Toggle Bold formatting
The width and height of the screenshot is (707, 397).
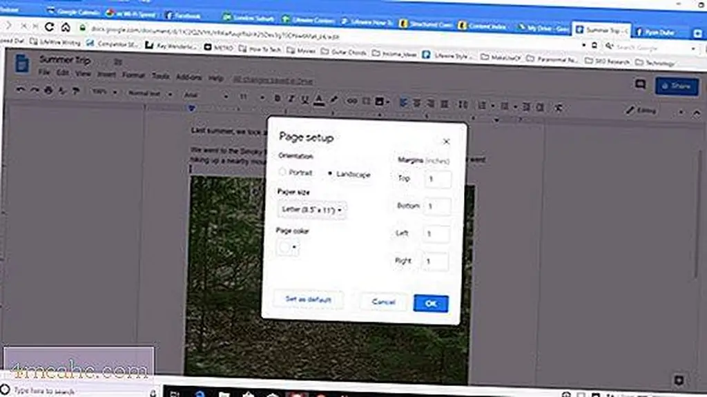pyautogui.click(x=278, y=98)
